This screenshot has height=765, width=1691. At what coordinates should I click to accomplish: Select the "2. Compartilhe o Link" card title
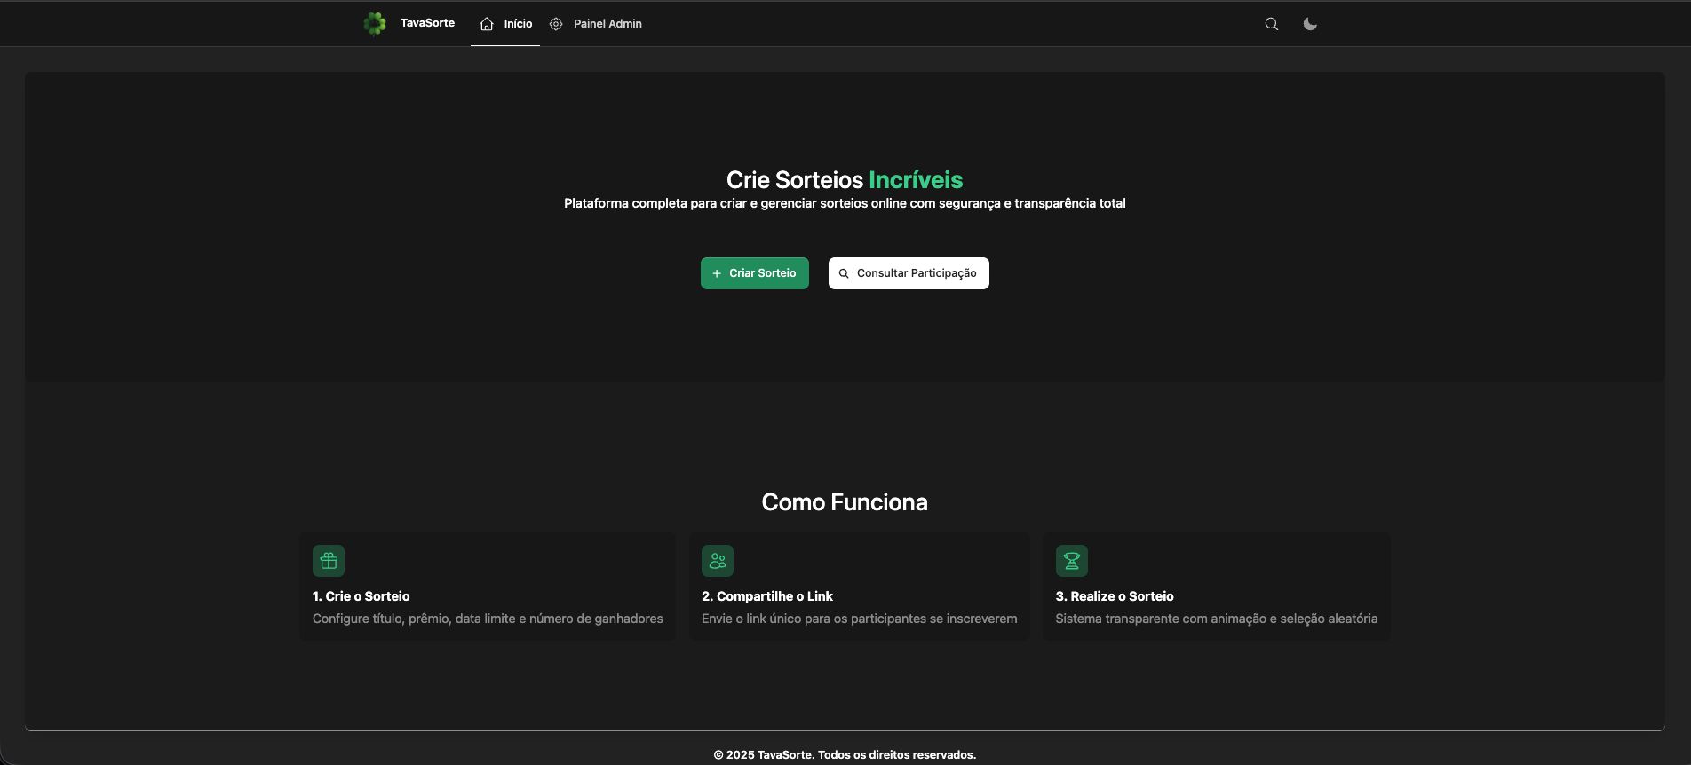point(767,596)
